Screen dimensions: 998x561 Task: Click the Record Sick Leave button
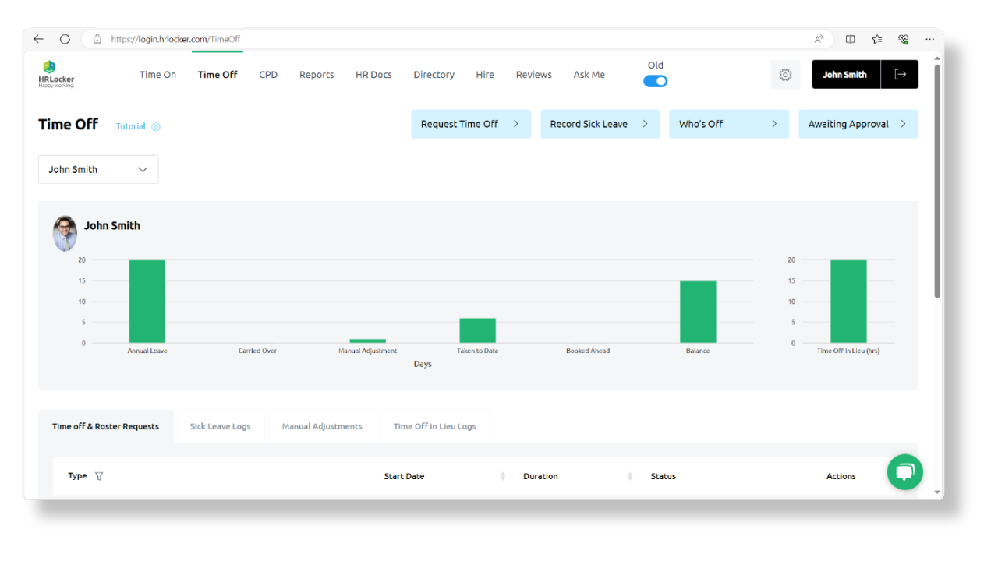[x=600, y=123]
